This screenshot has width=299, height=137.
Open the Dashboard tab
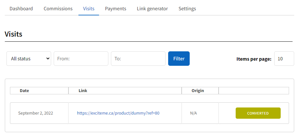click(x=21, y=9)
